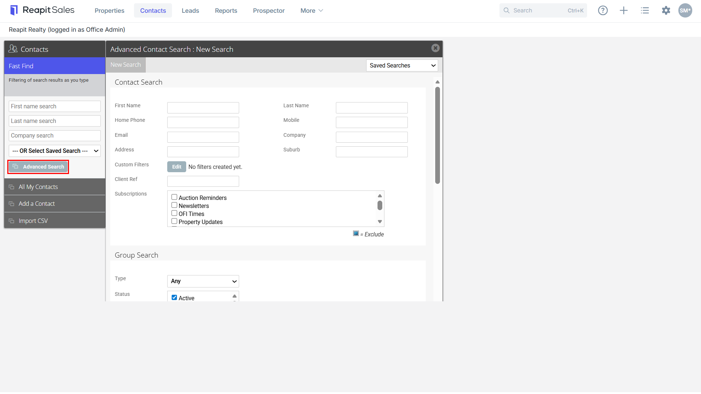Click the SM user avatar
The height and width of the screenshot is (394, 701).
(685, 11)
